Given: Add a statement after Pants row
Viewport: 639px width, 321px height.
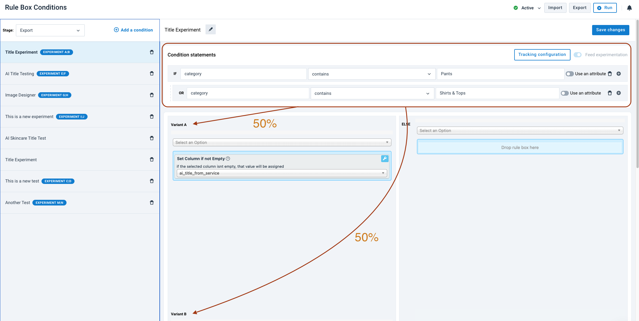Looking at the screenshot, I should click(619, 74).
